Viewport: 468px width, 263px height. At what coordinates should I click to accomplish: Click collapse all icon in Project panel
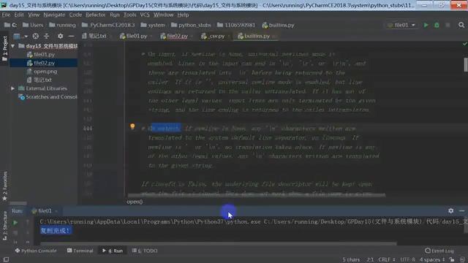click(x=47, y=36)
